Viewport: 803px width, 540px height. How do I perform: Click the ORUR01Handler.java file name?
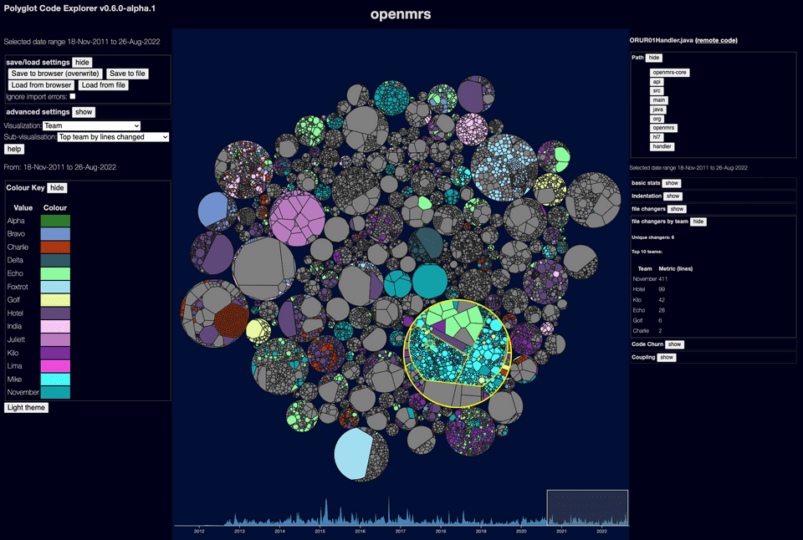coord(661,40)
